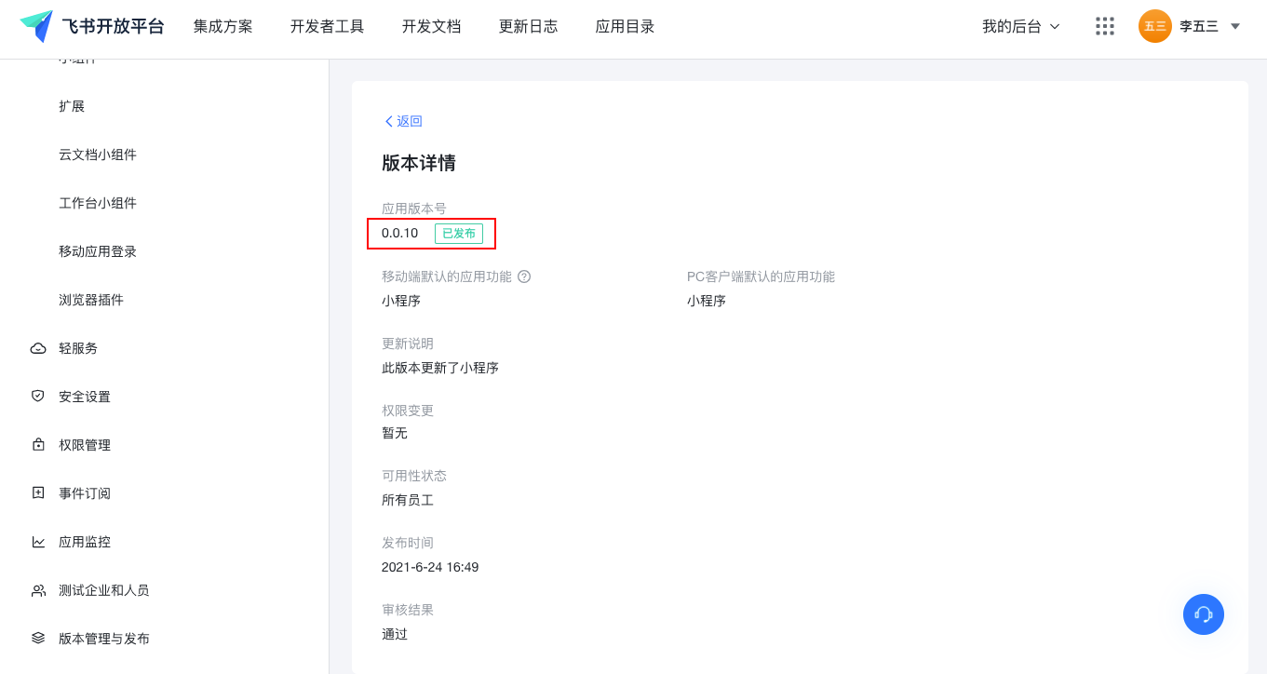Click the help icon beside 移动端默认的应用功能
1267x674 pixels.
click(x=524, y=276)
